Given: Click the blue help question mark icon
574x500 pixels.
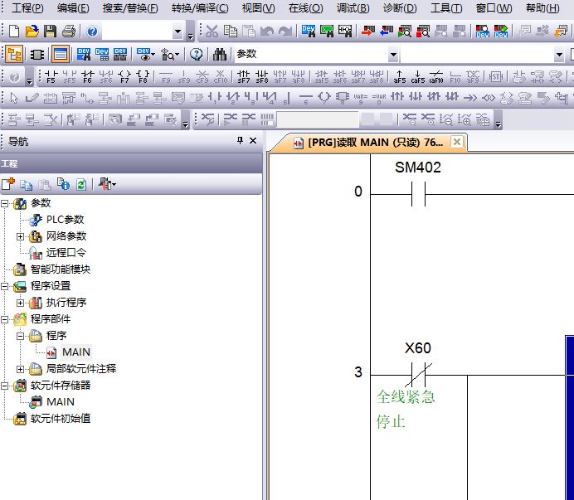Looking at the screenshot, I should tap(92, 32).
